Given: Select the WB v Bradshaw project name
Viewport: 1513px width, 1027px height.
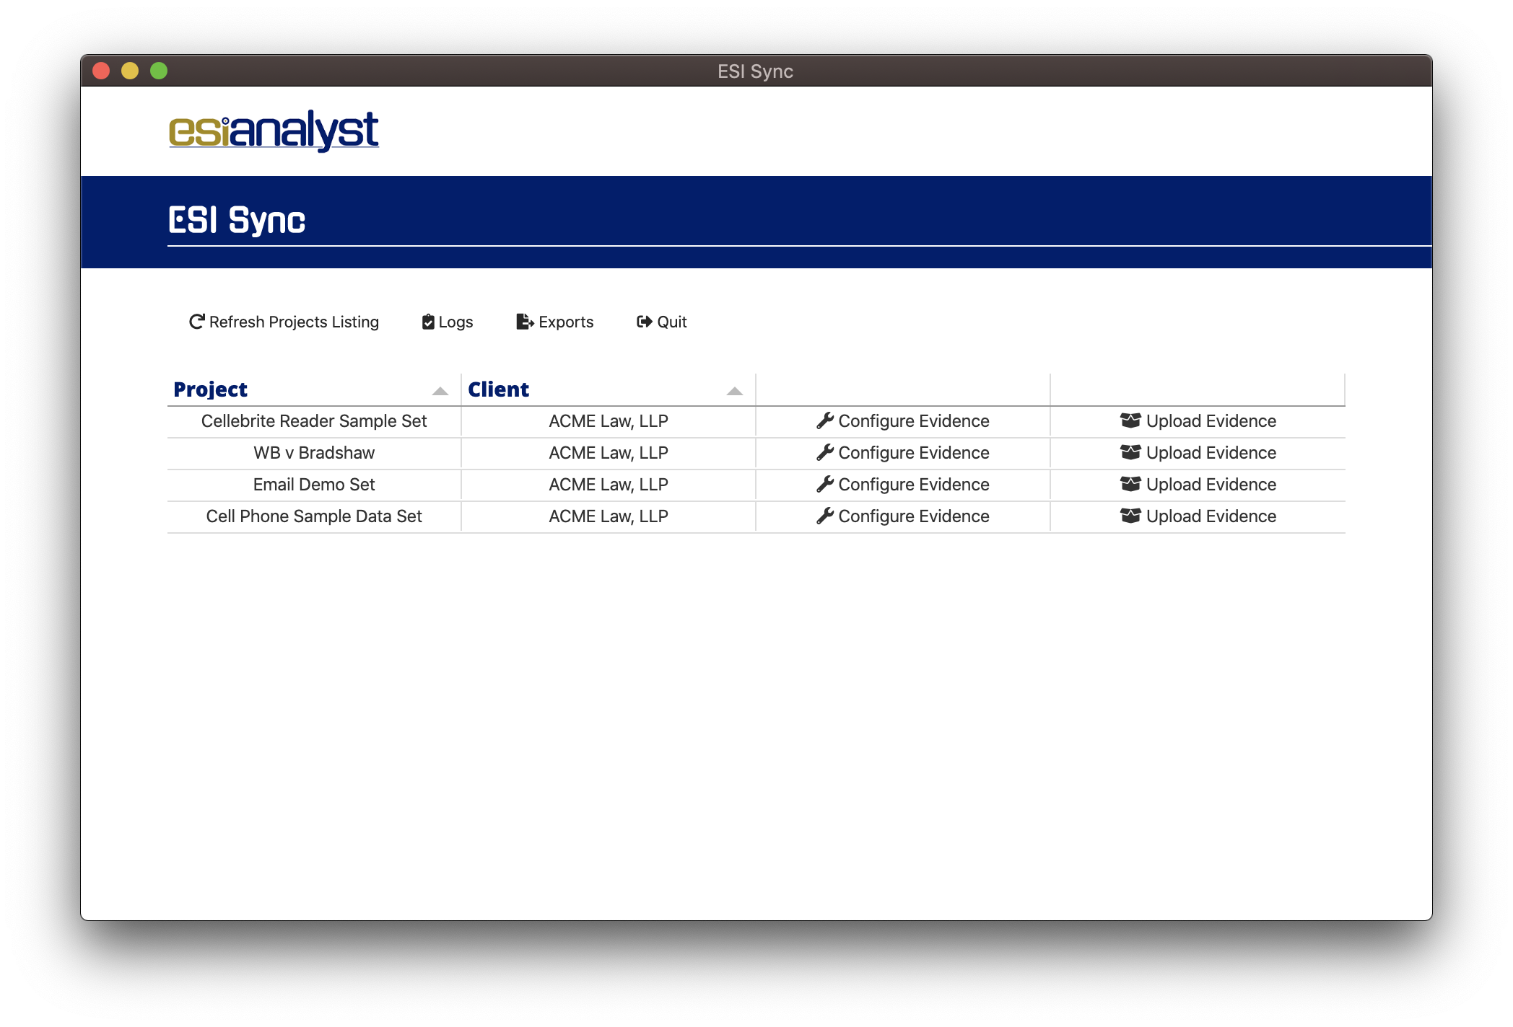Looking at the screenshot, I should coord(314,453).
